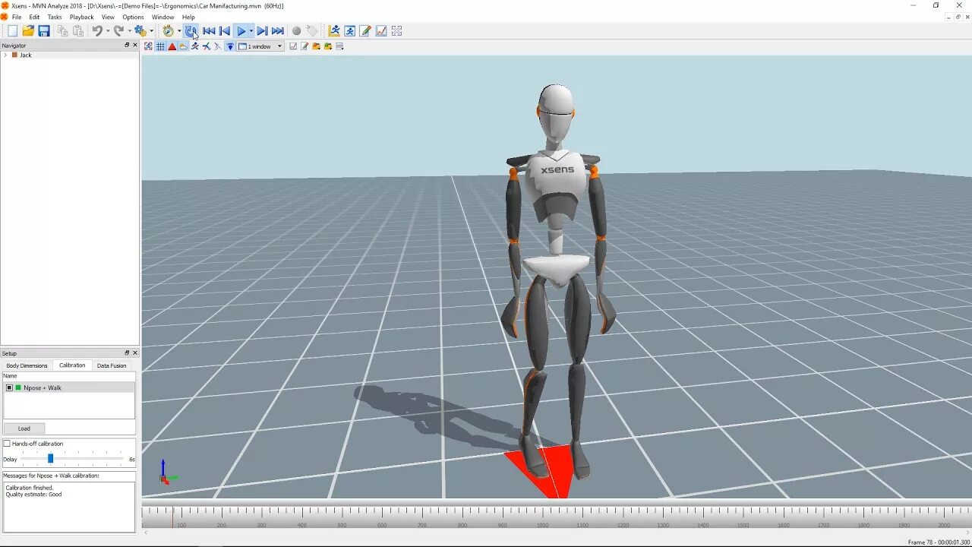Open the '1 window' layout dropdown

[x=260, y=46]
